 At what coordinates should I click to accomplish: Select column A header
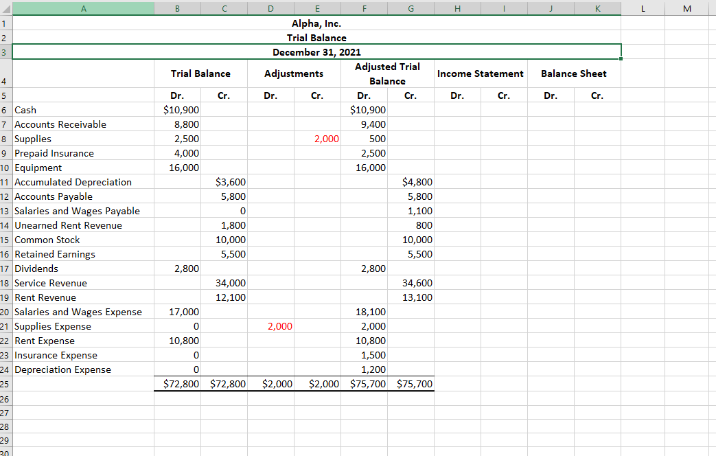click(83, 8)
